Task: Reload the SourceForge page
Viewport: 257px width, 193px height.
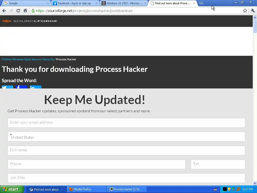Action: click(x=18, y=11)
